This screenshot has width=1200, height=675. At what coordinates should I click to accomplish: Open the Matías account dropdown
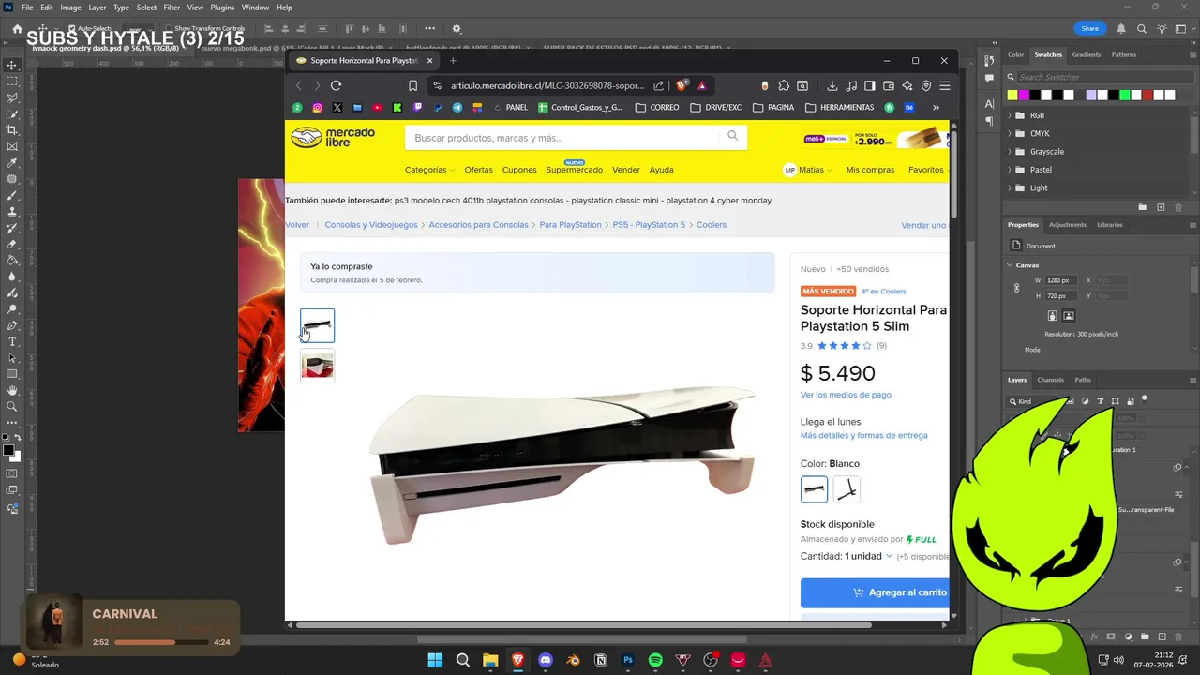click(807, 170)
